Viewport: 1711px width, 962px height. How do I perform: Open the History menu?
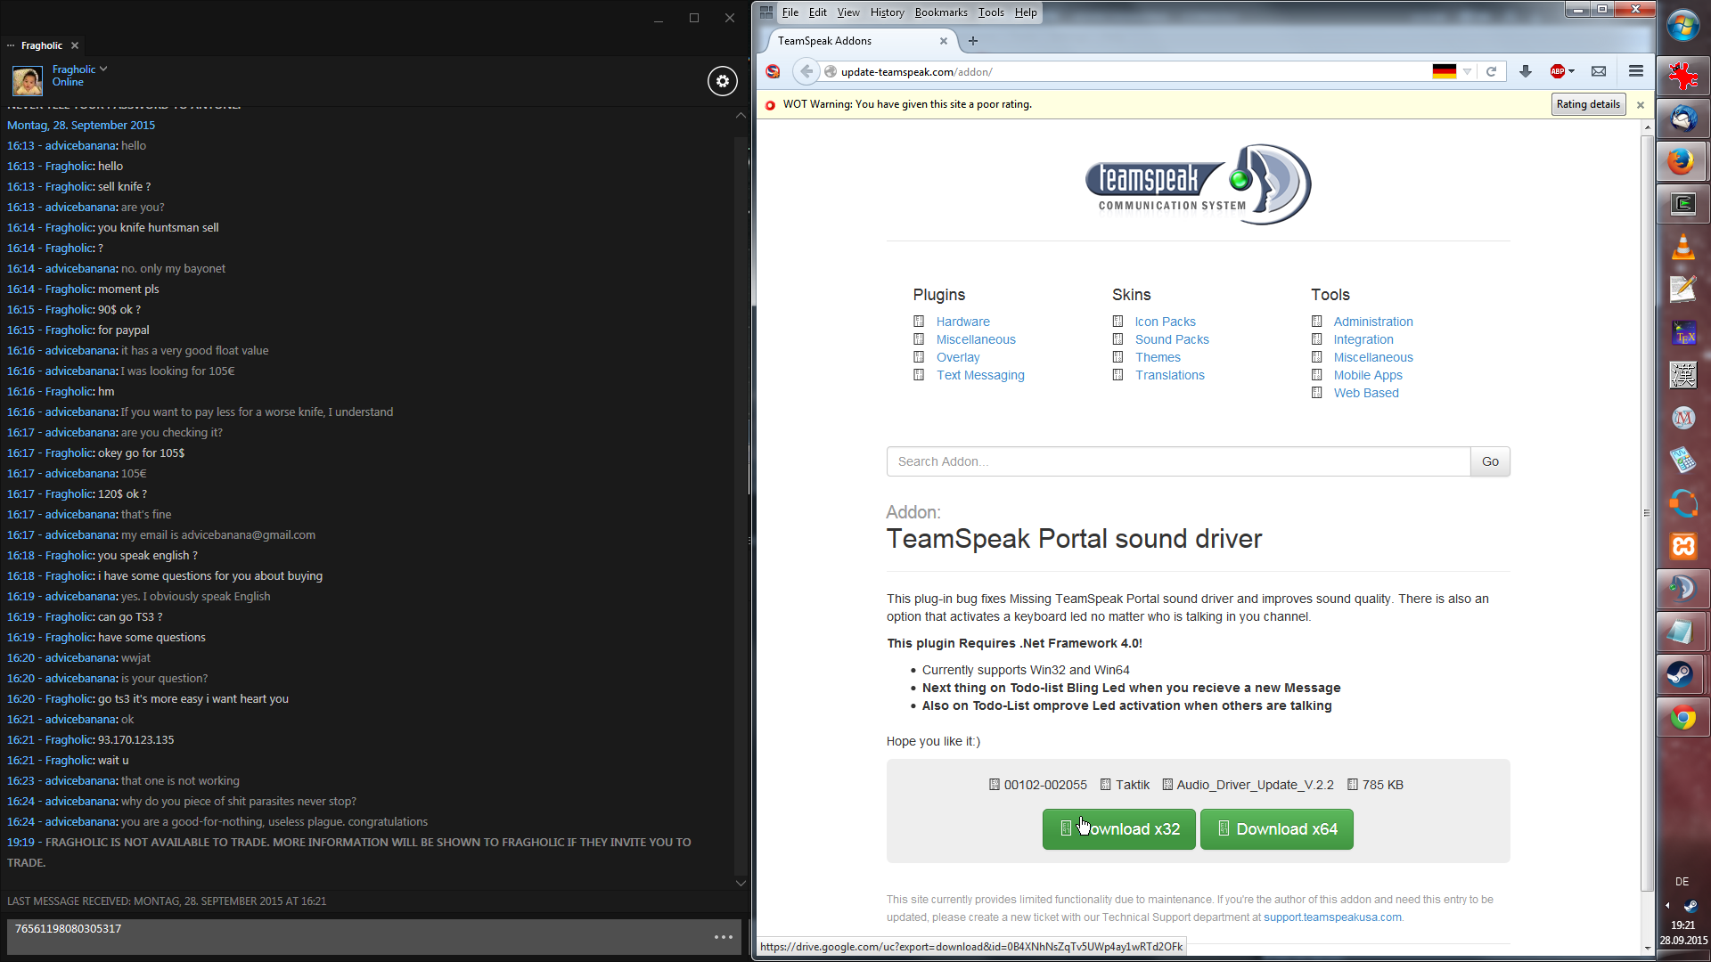click(x=886, y=12)
